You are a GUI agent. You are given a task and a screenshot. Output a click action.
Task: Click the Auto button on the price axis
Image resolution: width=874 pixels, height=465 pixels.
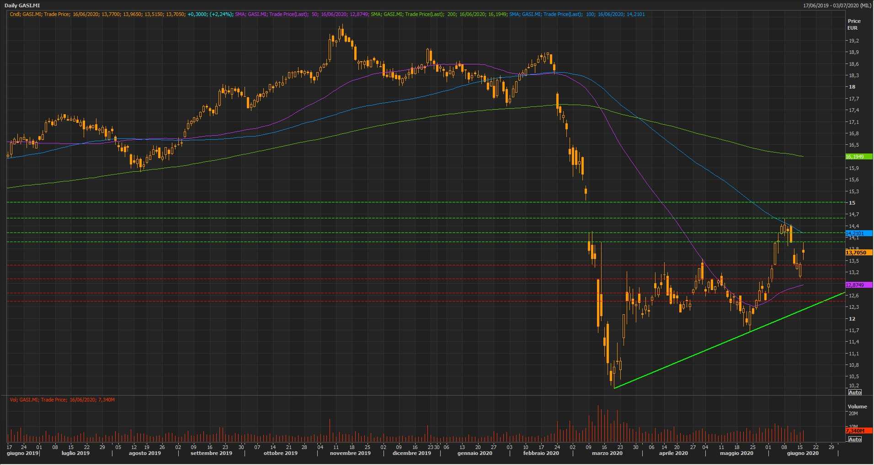pyautogui.click(x=854, y=392)
